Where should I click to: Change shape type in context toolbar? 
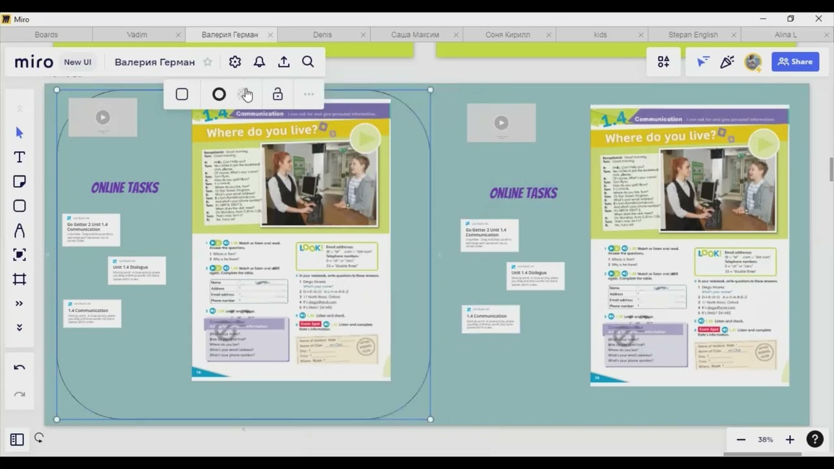tap(182, 94)
